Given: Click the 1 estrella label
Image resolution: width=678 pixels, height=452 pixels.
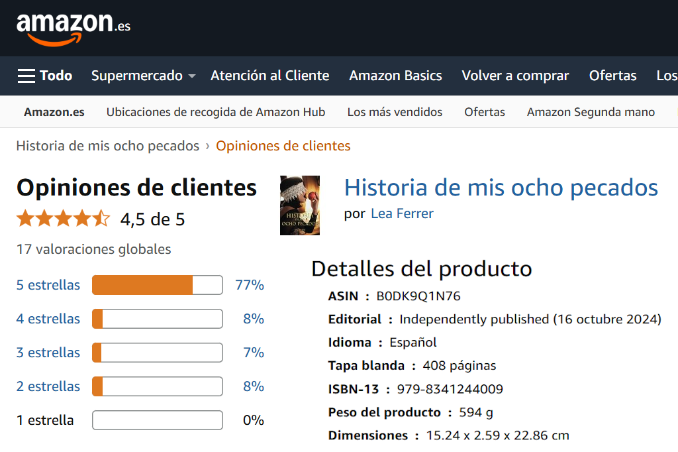Looking at the screenshot, I should tap(45, 420).
